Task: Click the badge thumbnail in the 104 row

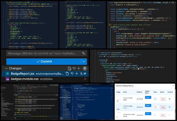Action: click(118, 106)
